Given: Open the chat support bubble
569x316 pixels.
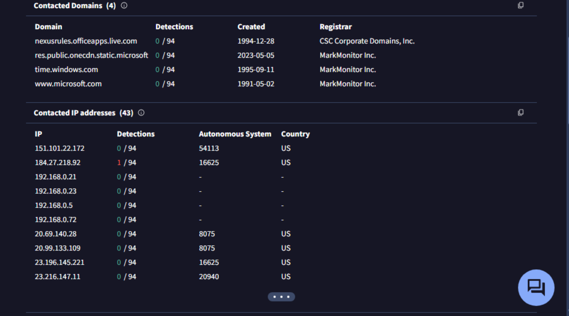Looking at the screenshot, I should (536, 287).
